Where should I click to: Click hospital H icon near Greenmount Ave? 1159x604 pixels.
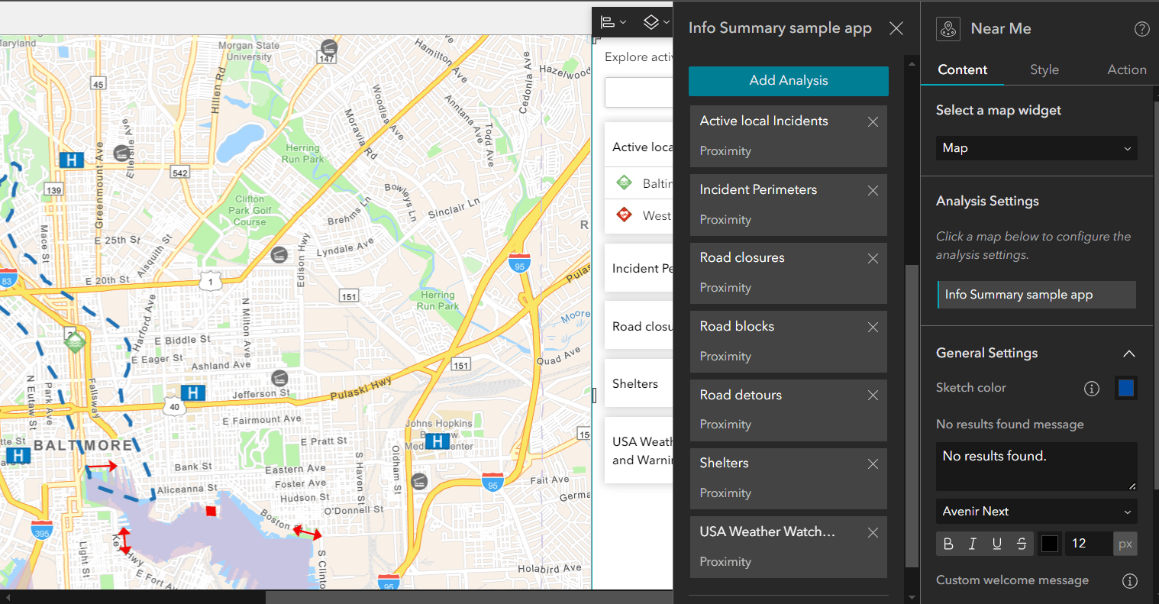pyautogui.click(x=71, y=160)
